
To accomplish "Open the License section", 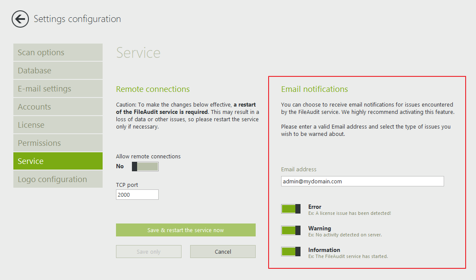I will pyautogui.click(x=58, y=125).
